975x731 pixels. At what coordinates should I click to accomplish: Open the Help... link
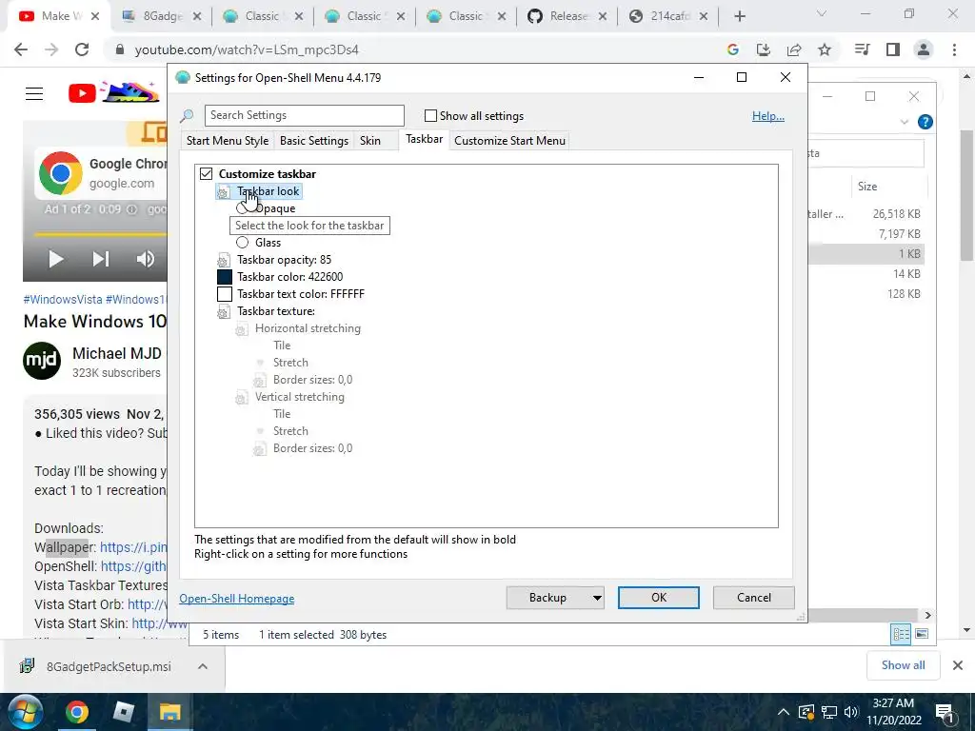point(768,116)
